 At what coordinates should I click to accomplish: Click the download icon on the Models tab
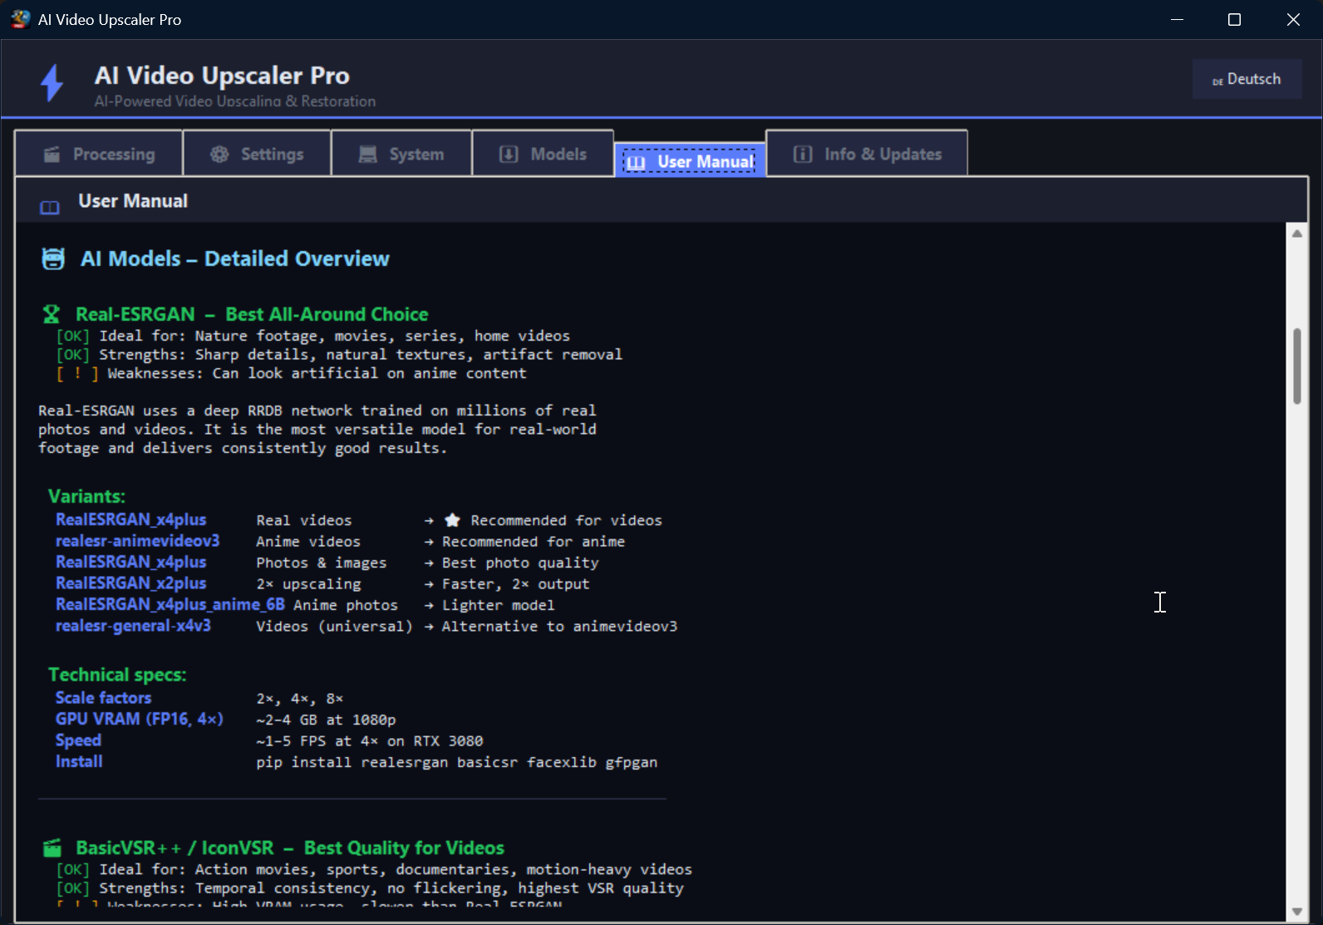pyautogui.click(x=509, y=155)
